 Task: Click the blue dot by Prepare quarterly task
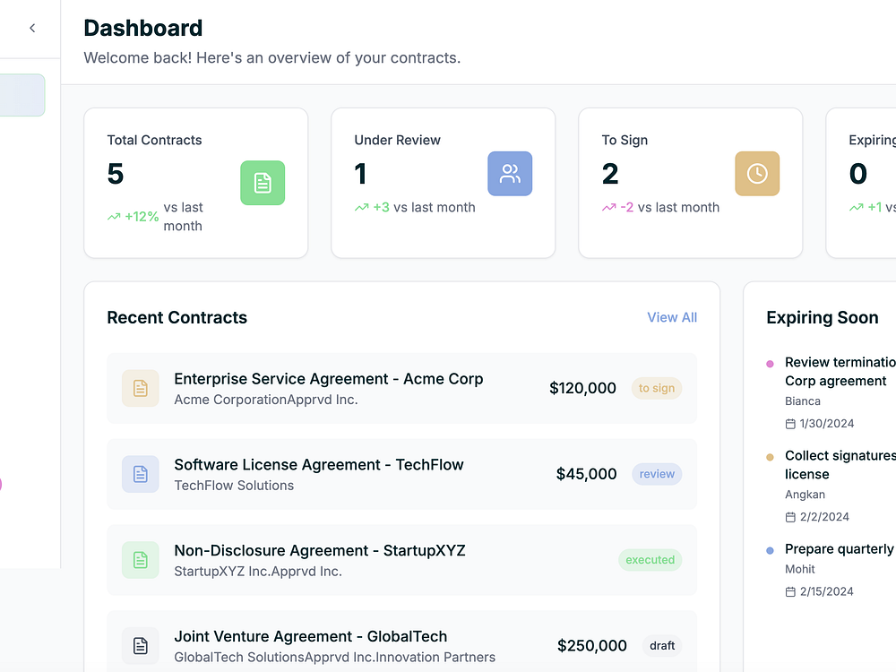770,551
